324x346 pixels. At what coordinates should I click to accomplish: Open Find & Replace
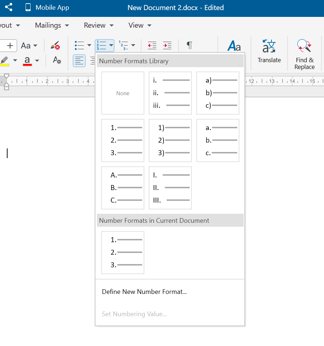click(x=305, y=55)
